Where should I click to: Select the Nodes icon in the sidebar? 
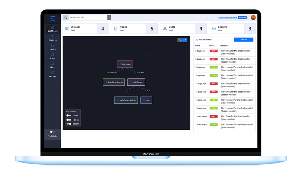click(53, 47)
